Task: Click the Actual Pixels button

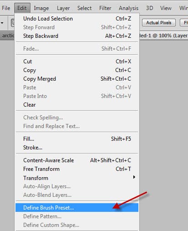Action: [159, 23]
